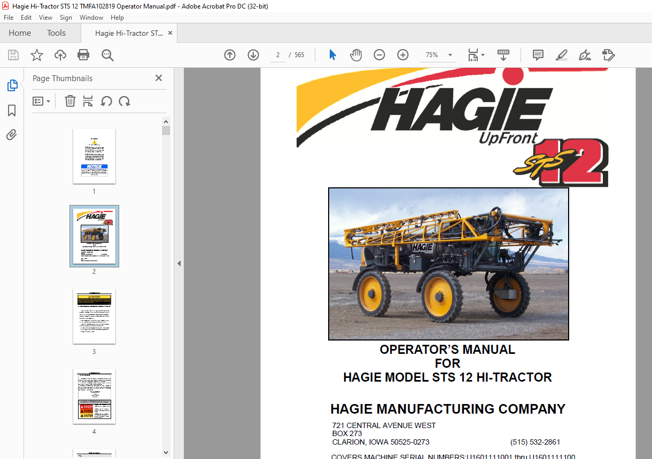Click the read mode keyboard icon
This screenshot has width=652, height=459.
tap(503, 55)
